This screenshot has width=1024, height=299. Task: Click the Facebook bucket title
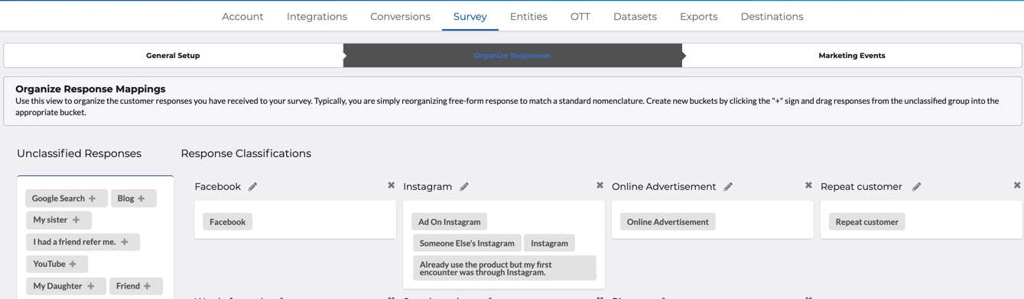pos(218,187)
